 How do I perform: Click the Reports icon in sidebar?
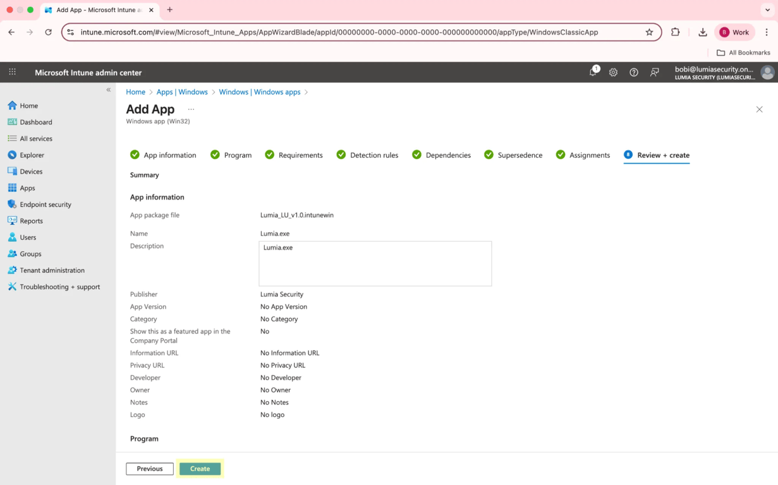pyautogui.click(x=12, y=220)
